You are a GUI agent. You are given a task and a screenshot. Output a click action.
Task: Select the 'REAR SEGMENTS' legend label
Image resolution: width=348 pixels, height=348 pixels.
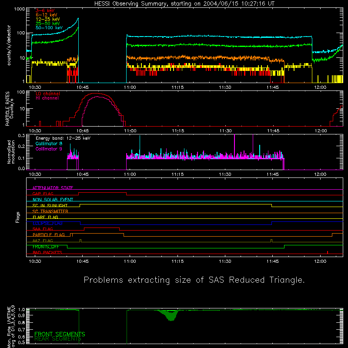tap(58, 339)
